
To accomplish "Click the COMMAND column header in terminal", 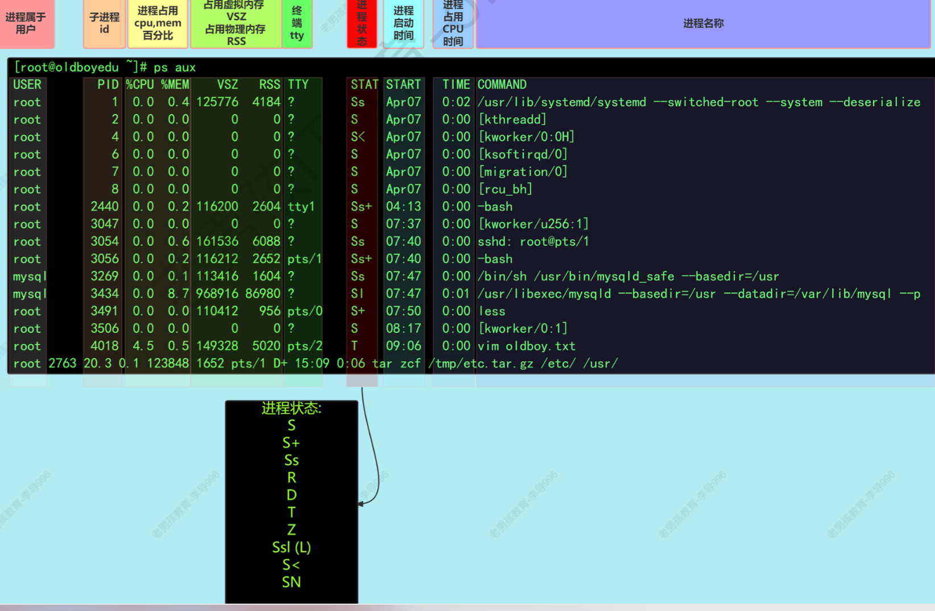I will coord(502,85).
